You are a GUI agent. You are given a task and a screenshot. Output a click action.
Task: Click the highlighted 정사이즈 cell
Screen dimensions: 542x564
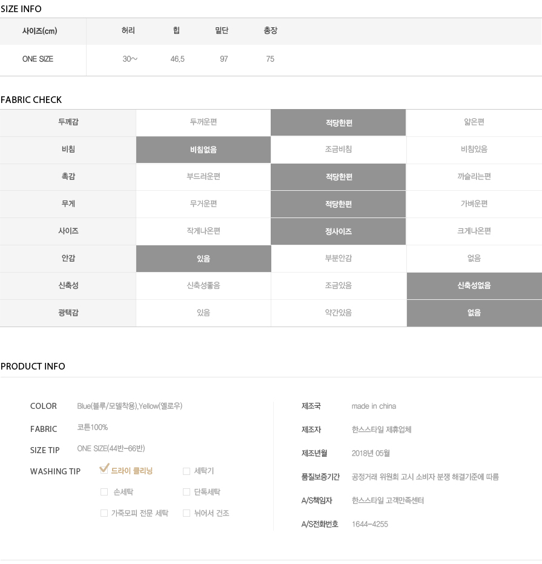click(x=339, y=231)
